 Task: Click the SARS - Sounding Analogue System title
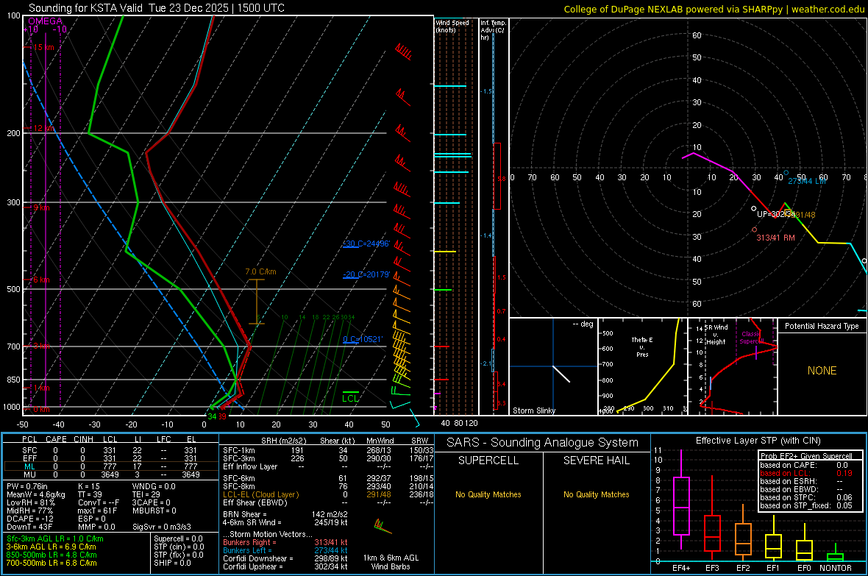coord(542,443)
